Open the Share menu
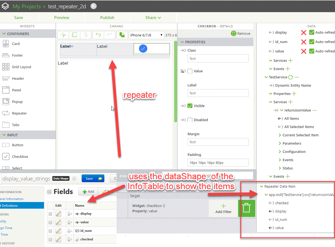This screenshot has width=335, height=247. (153, 17)
